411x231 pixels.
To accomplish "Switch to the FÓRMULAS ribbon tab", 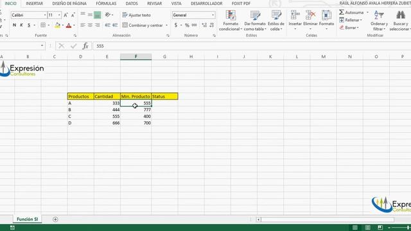I will click(106, 3).
